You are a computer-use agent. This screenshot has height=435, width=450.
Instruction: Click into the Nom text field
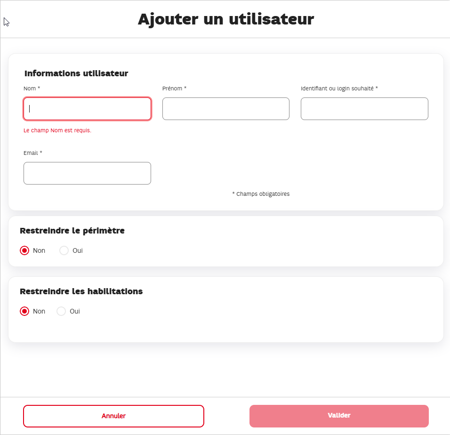87,109
